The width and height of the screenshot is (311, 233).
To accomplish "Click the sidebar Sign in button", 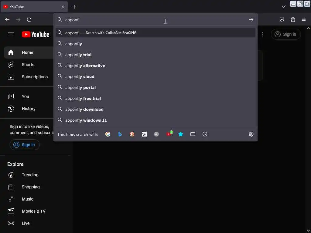I will (25, 145).
